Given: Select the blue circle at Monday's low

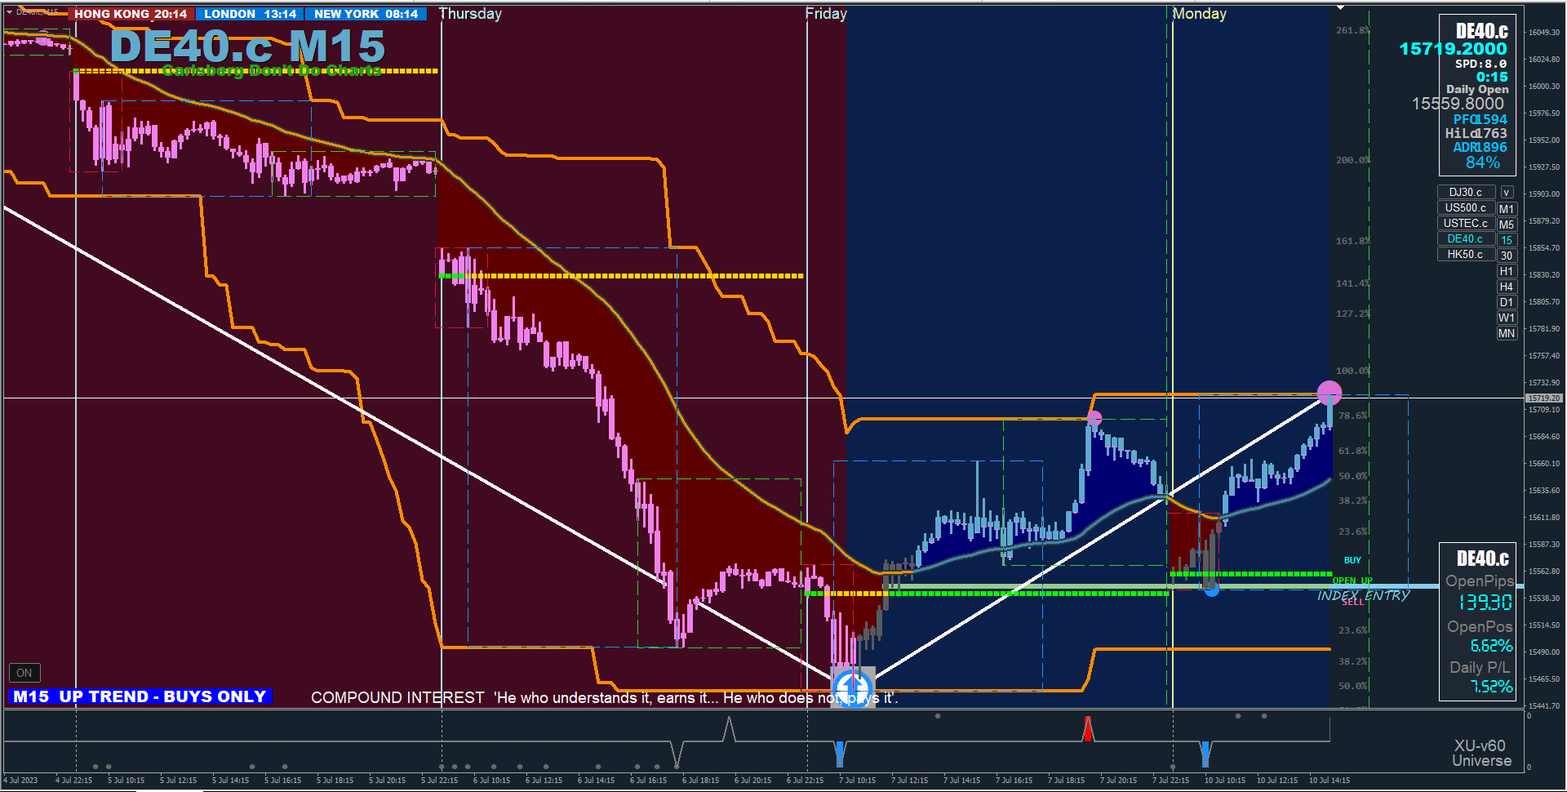Looking at the screenshot, I should coord(1211,589).
